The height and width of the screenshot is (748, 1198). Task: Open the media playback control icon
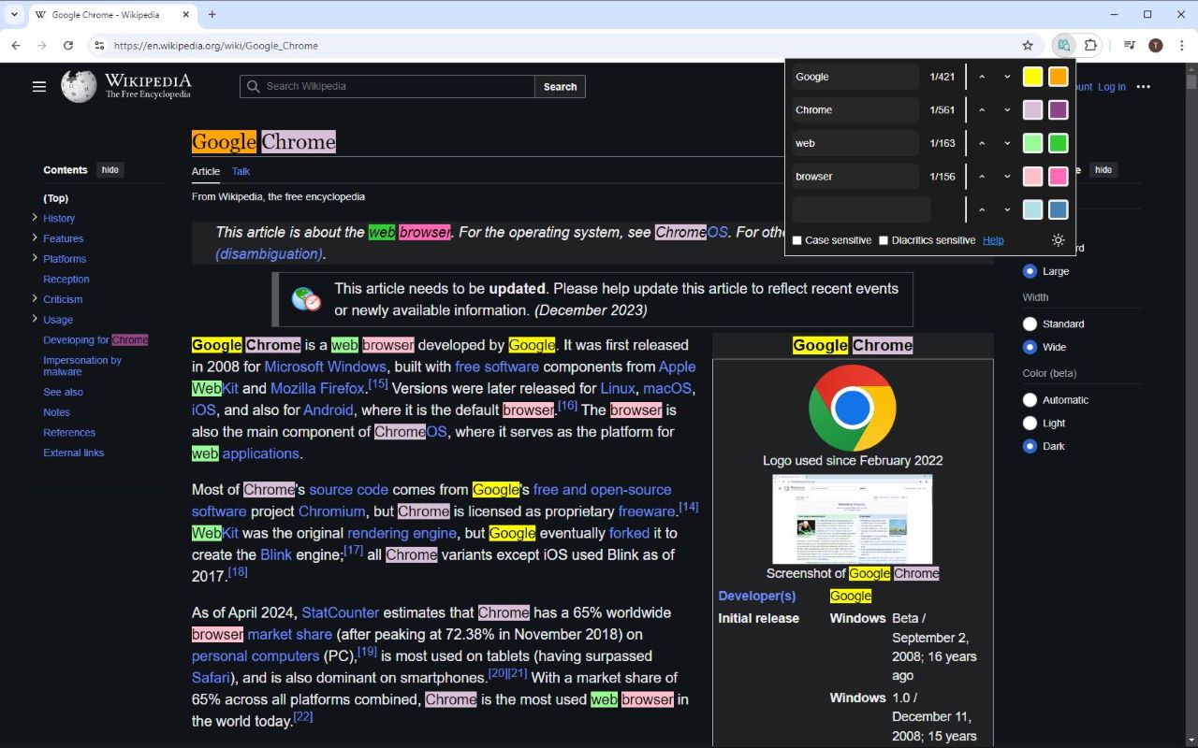(1130, 45)
